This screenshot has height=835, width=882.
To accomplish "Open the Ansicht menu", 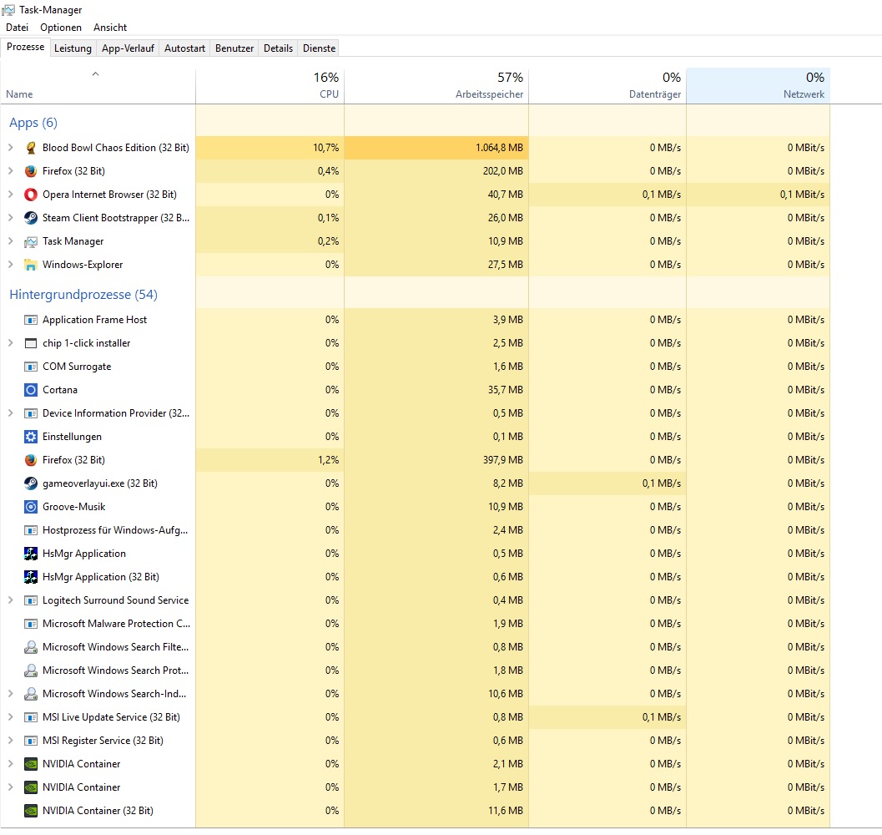I will (110, 28).
